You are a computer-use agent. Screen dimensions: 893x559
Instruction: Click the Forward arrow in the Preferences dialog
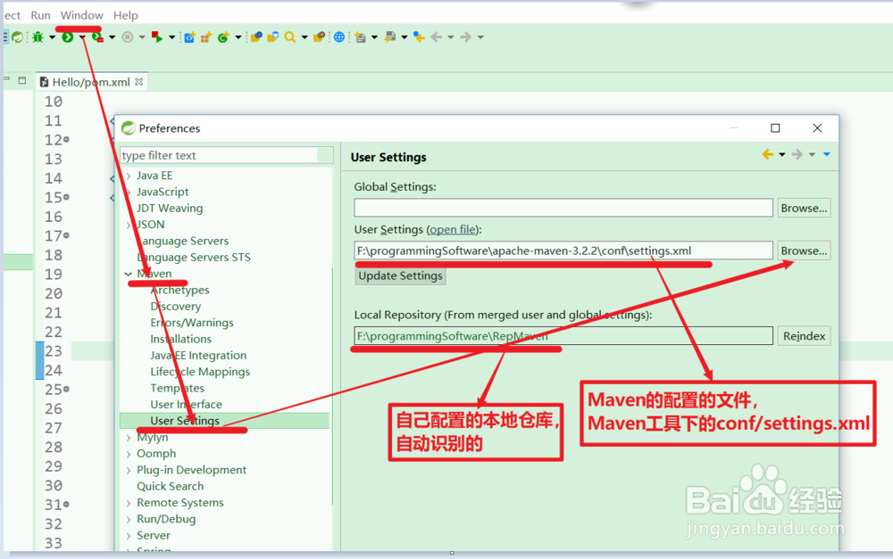click(797, 154)
